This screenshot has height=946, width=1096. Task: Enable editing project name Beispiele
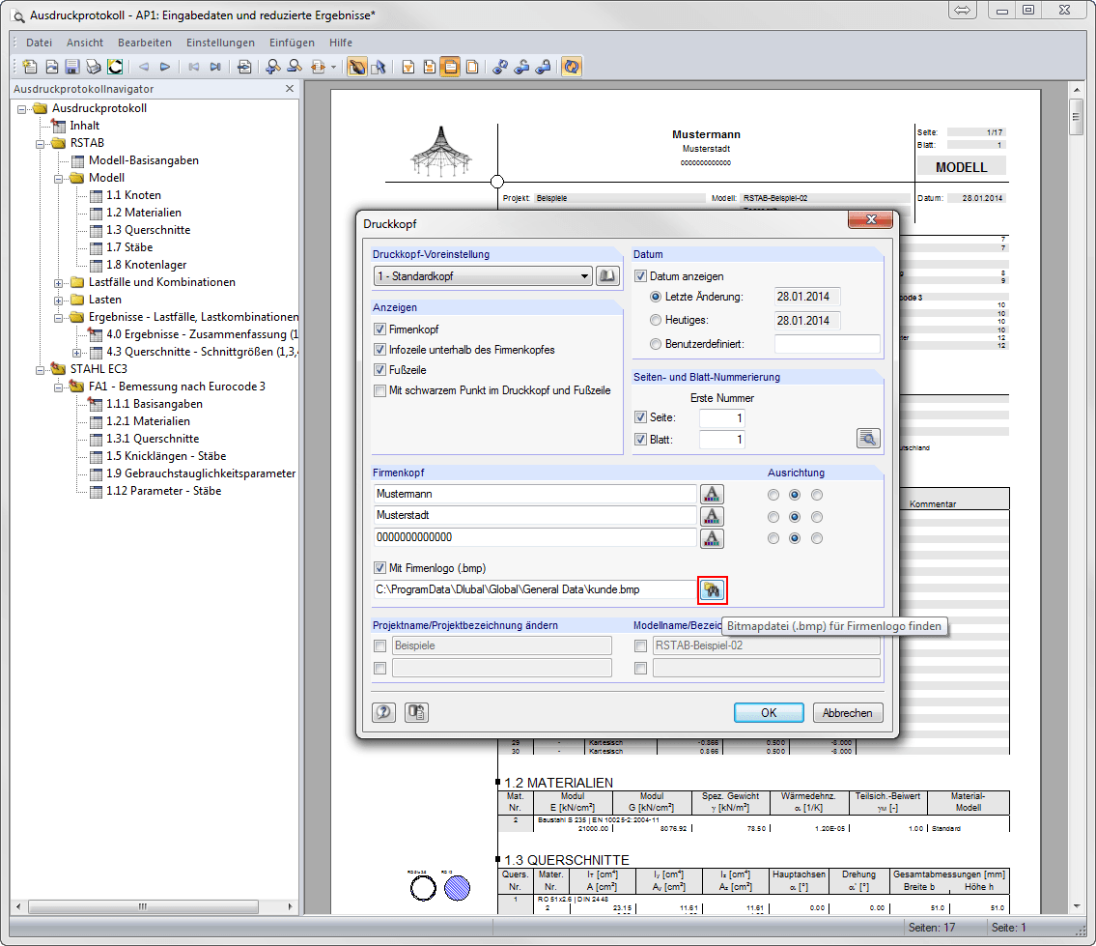[x=380, y=645]
